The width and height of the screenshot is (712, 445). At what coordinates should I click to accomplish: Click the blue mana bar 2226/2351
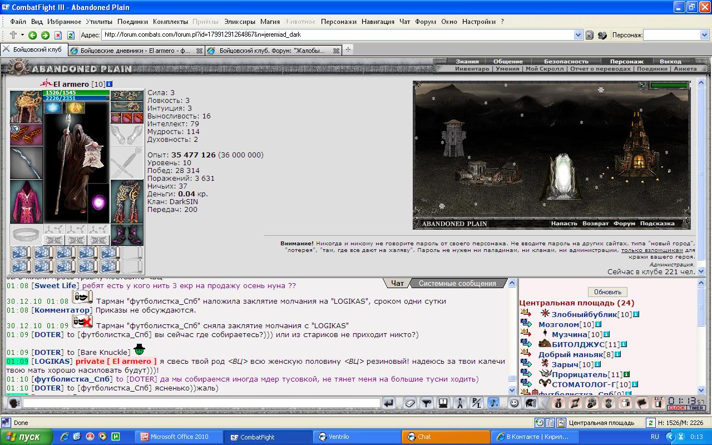pos(77,98)
